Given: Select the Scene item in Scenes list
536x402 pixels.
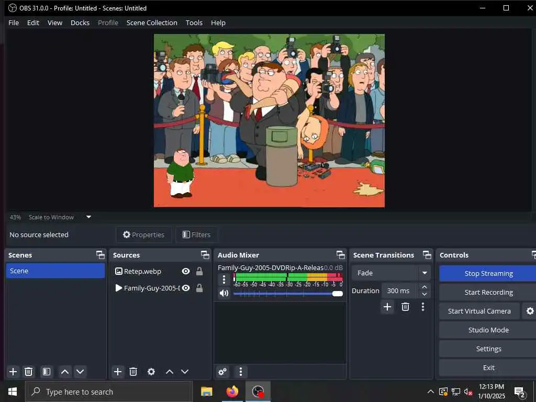Looking at the screenshot, I should point(55,271).
